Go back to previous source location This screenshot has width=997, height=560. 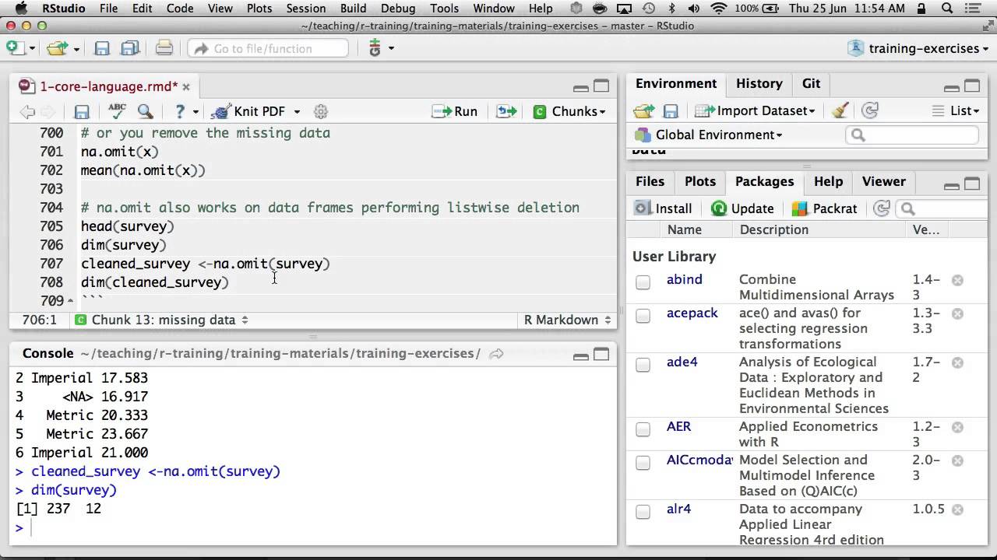28,112
